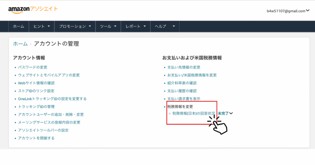Click the ホーム breadcrumb link
Image resolution: width=315 pixels, height=165 pixels.
[20, 44]
